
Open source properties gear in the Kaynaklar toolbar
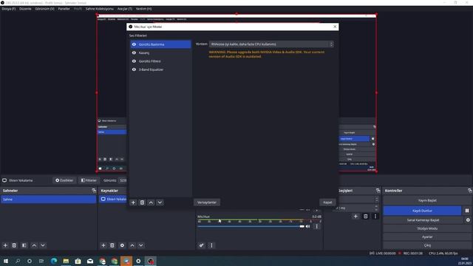pyautogui.click(x=122, y=245)
